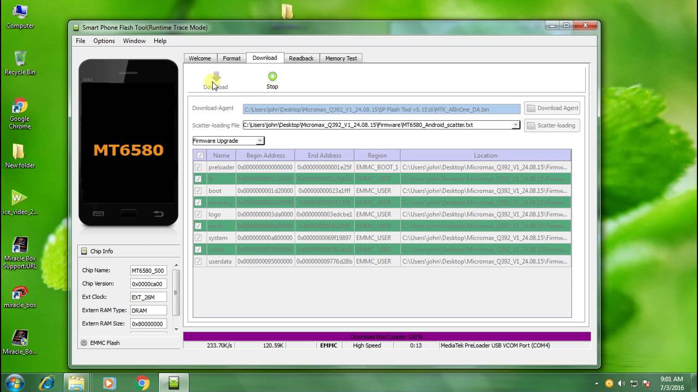This screenshot has height=392, width=698.
Task: Click the Chip Info panel scrollbar
Action: coord(176,292)
